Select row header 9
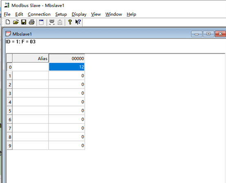 [x=10, y=145]
